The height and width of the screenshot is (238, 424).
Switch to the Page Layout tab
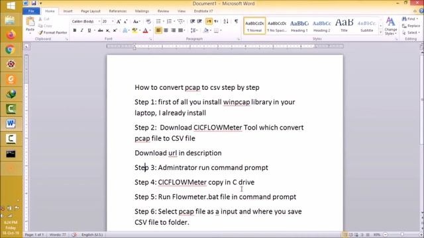[91, 11]
